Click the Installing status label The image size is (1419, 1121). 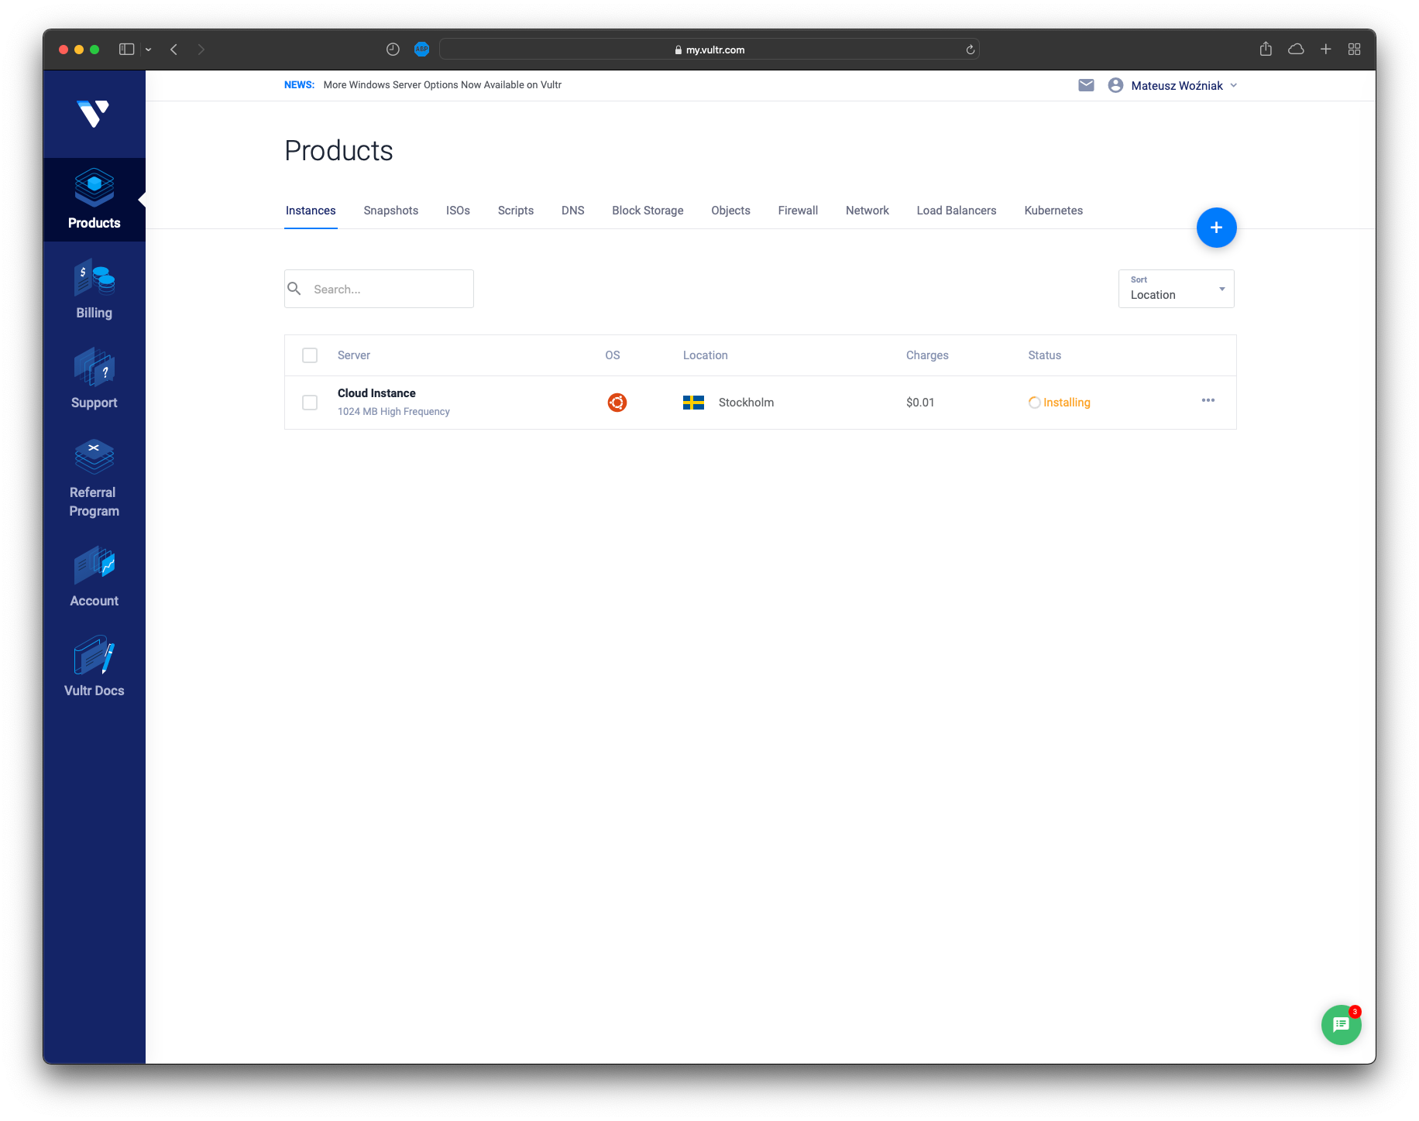[1067, 403]
